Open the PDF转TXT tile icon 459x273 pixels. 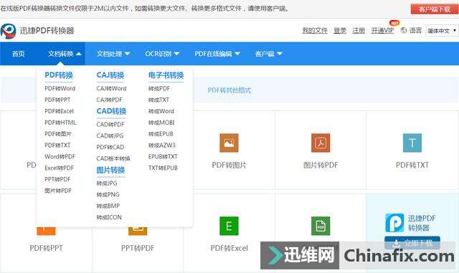click(412, 143)
